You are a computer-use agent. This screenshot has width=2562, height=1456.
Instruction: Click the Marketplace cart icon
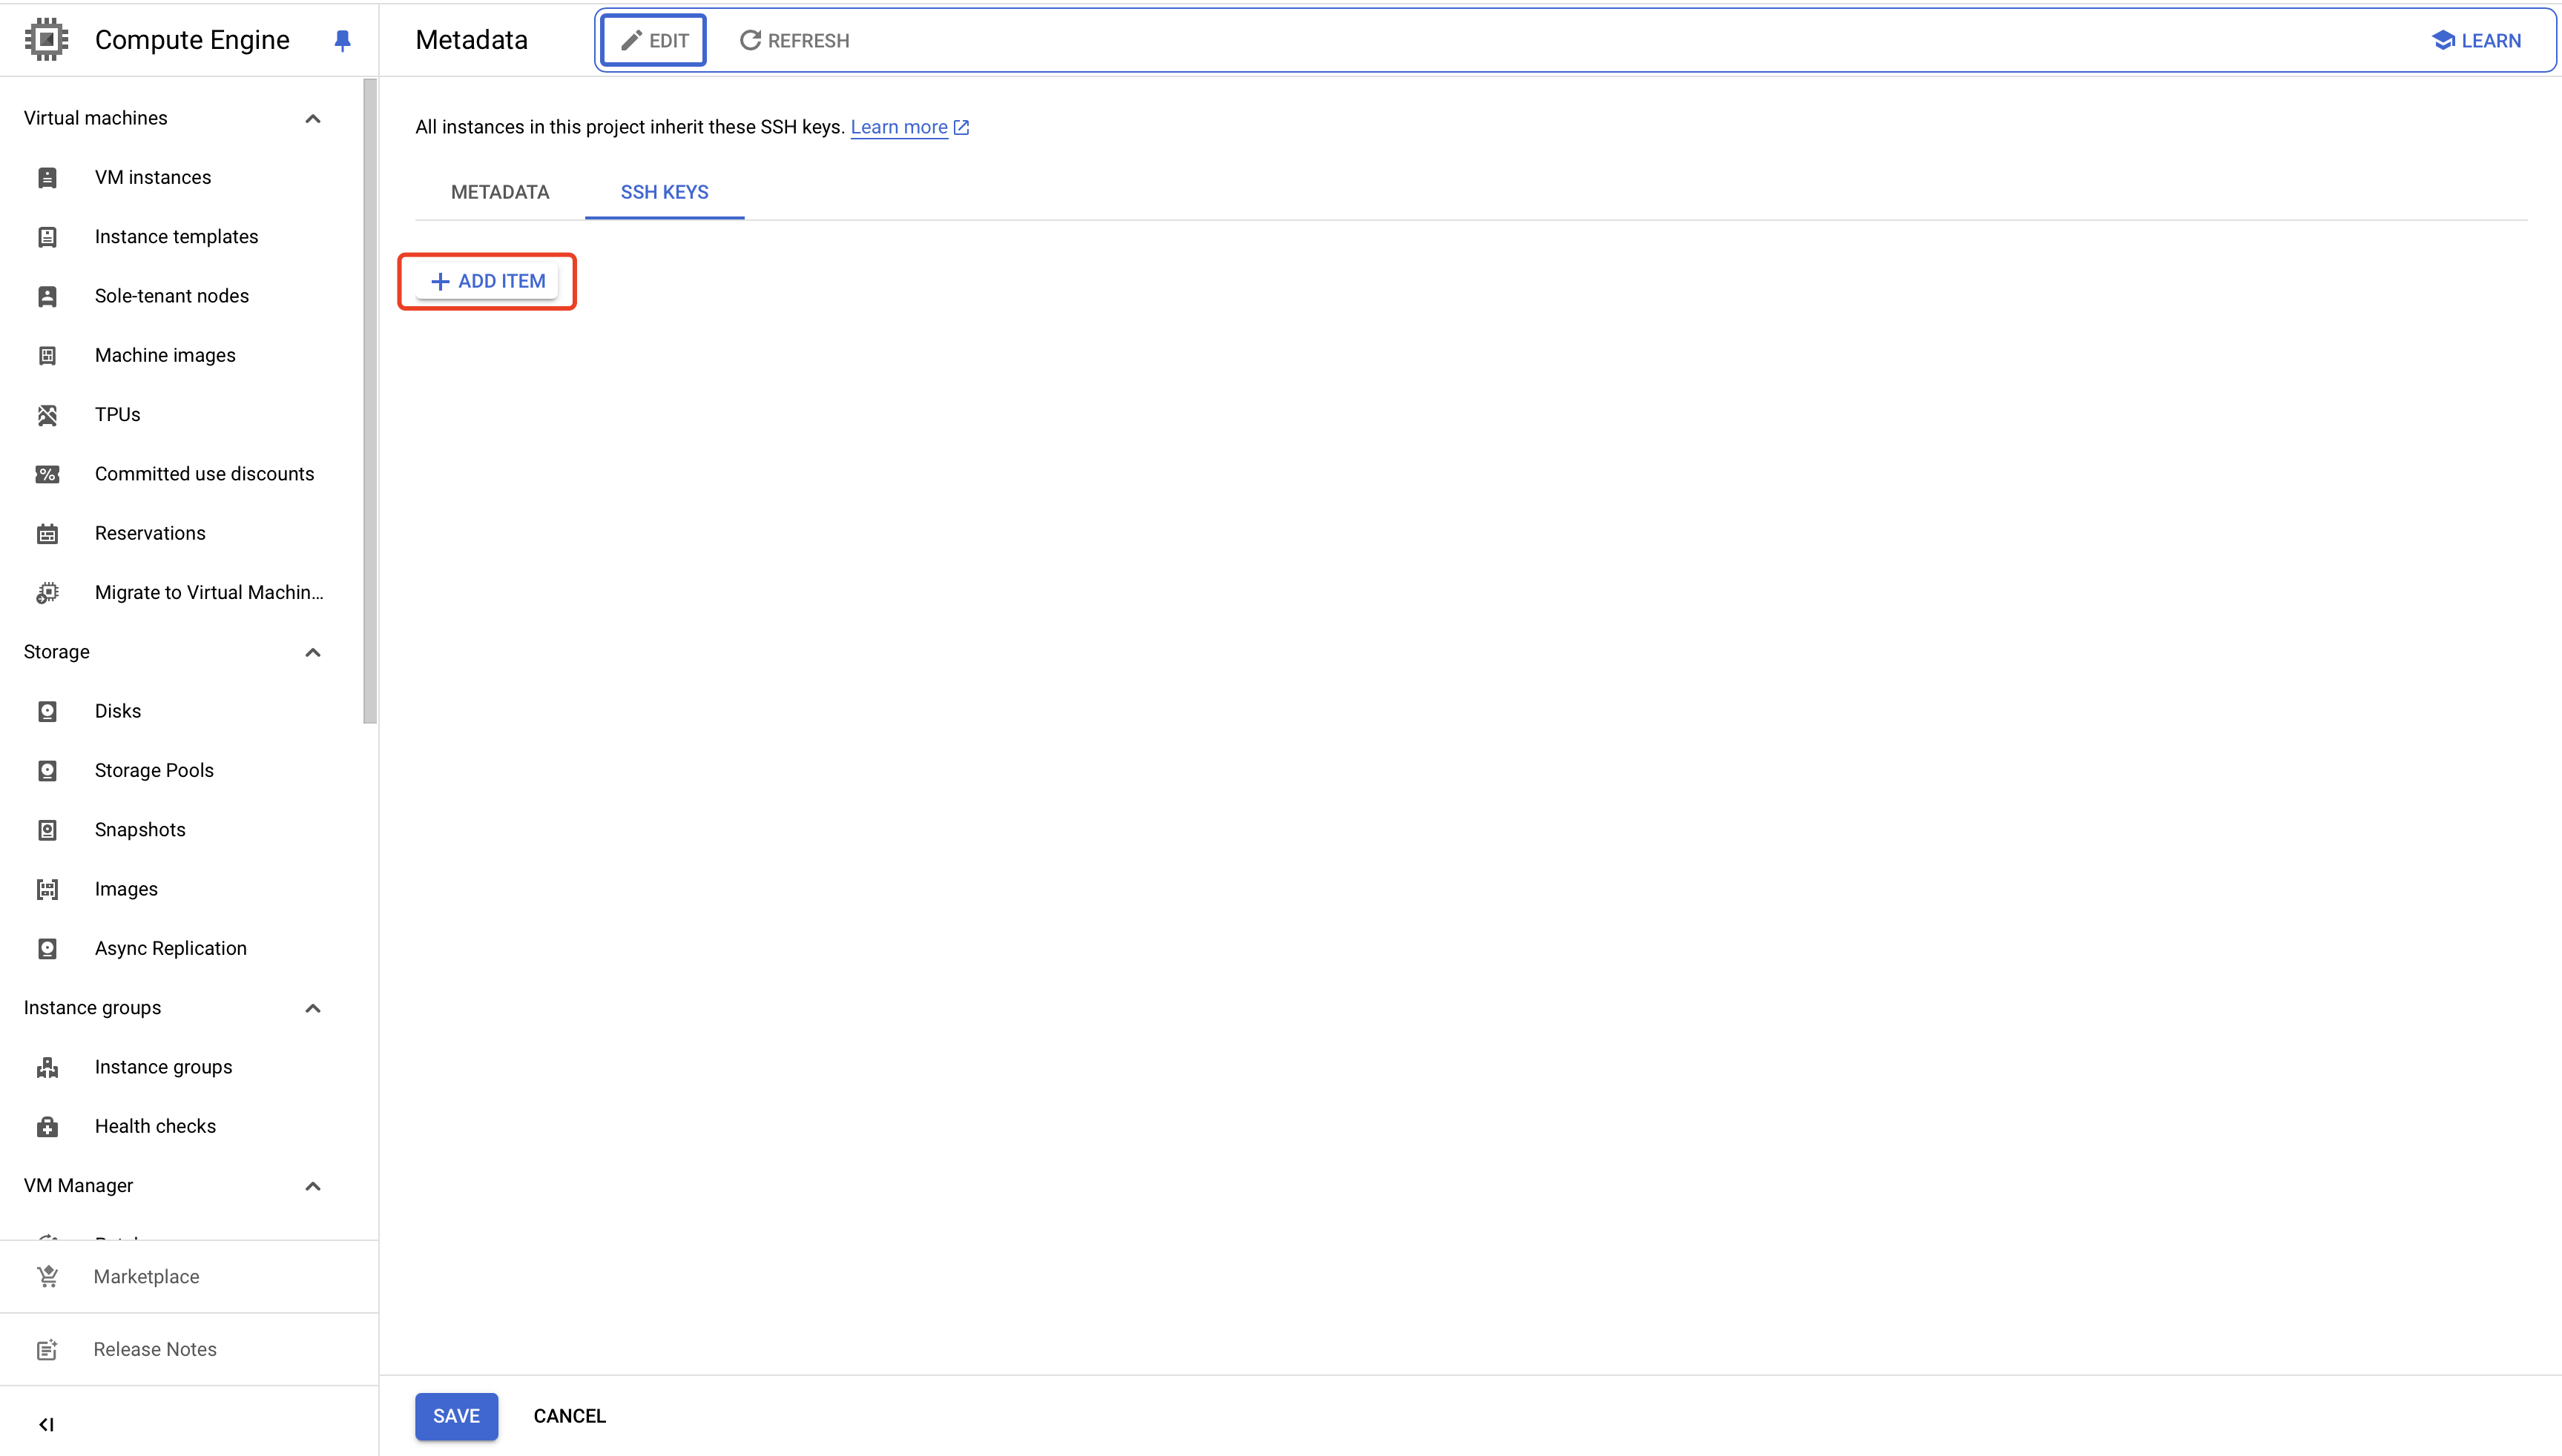click(x=47, y=1277)
